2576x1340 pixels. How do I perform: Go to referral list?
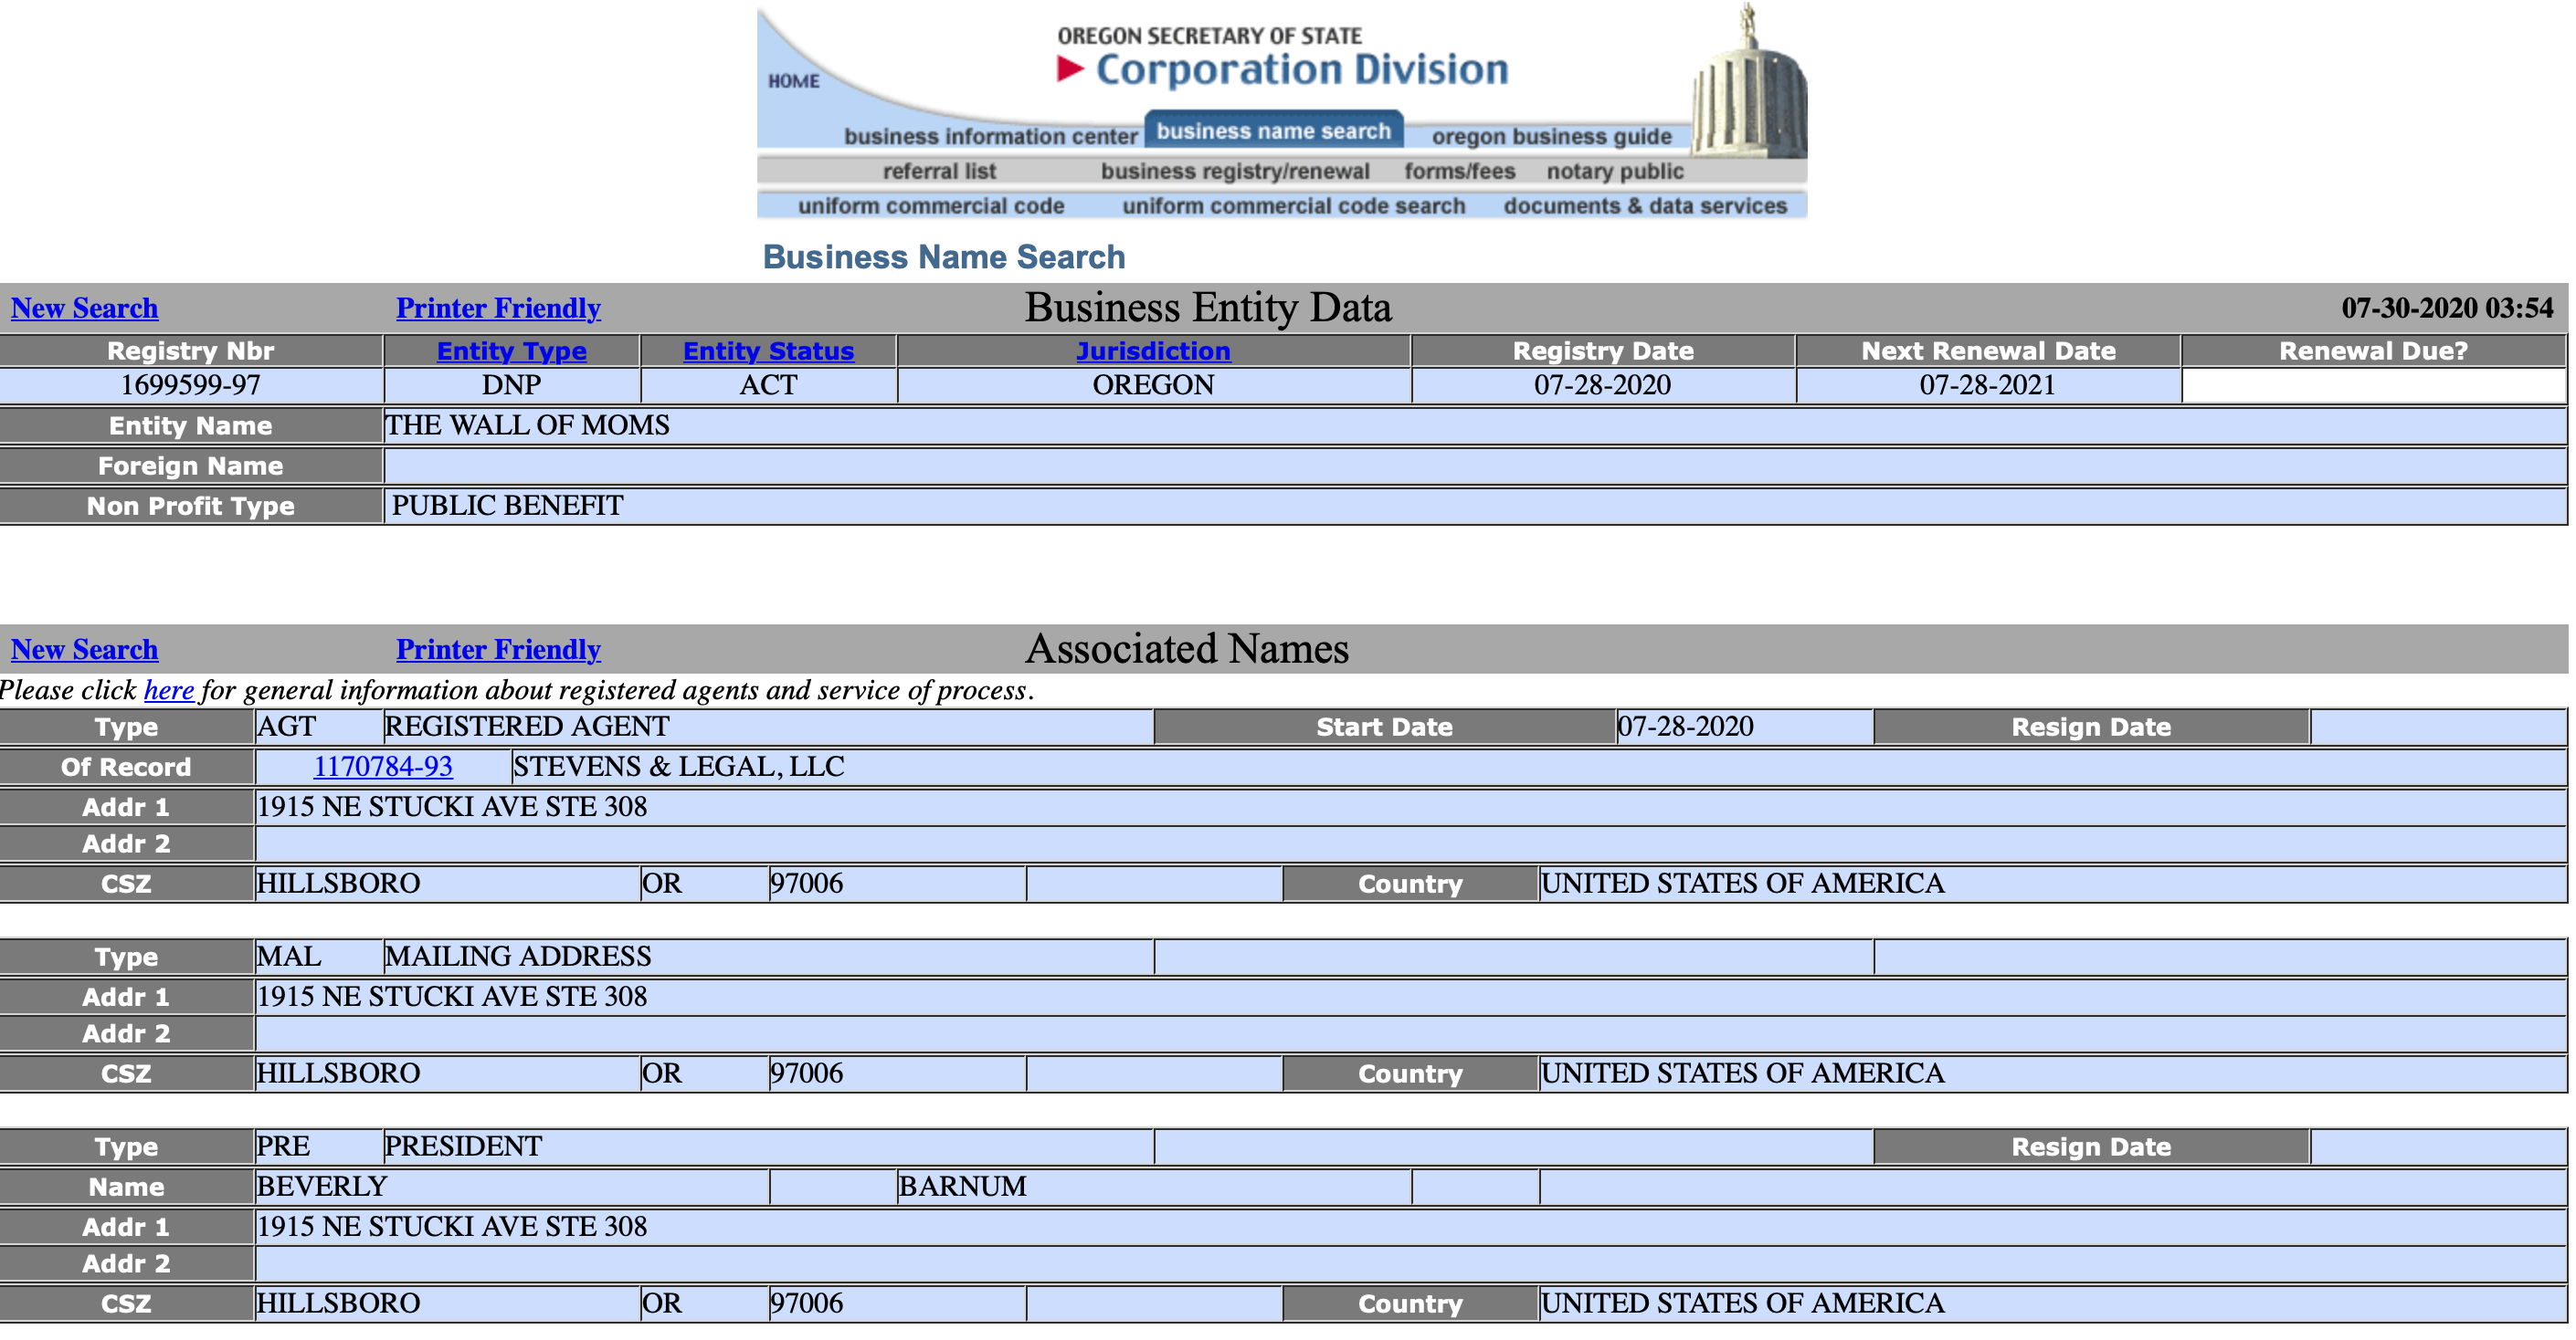[939, 171]
